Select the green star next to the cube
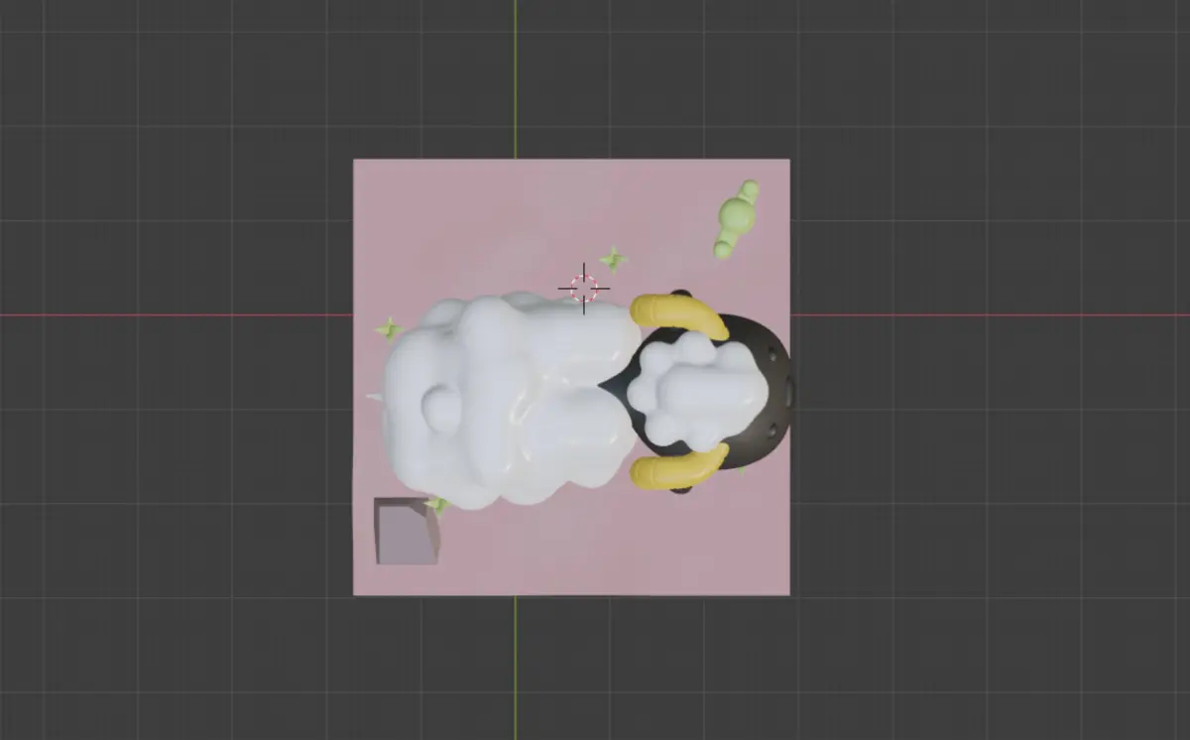 pyautogui.click(x=437, y=505)
